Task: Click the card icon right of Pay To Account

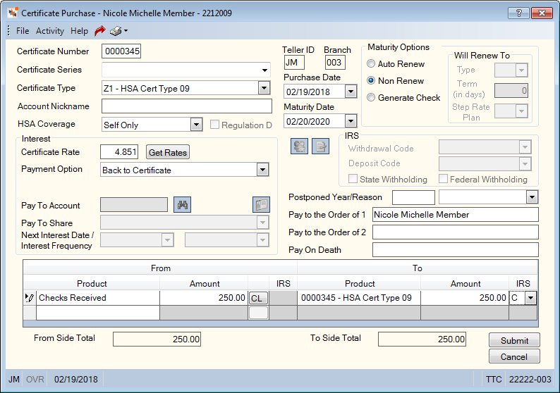Action: pyautogui.click(x=261, y=205)
